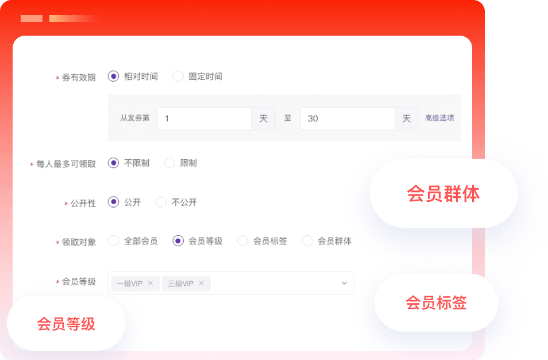Select the 固定时间 radio option

pos(178,76)
